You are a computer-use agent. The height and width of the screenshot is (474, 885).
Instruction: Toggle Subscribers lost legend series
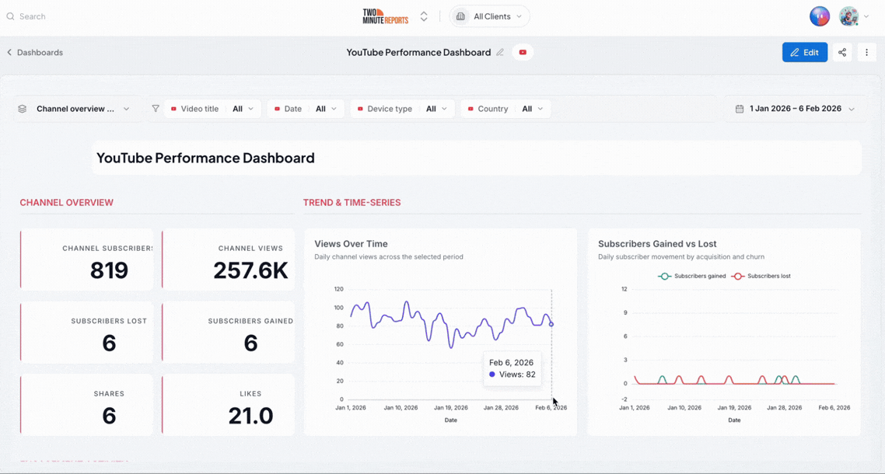tap(761, 277)
